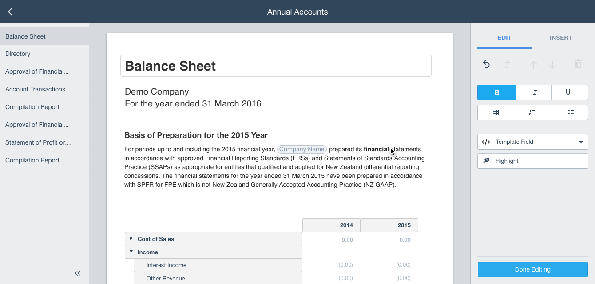Expand the Cost of Sales row
Viewport: 595px width, 284px height.
[x=131, y=238]
